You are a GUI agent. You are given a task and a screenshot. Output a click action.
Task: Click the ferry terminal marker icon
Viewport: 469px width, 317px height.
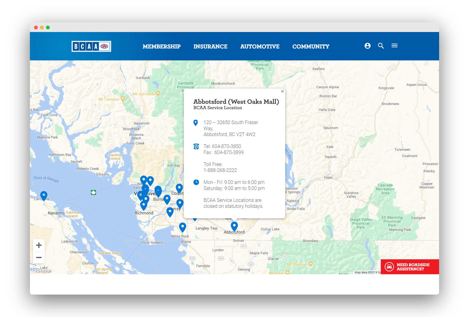[x=94, y=192]
